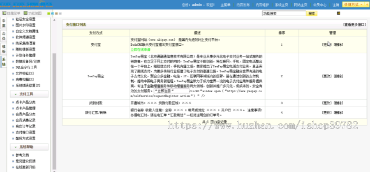Open 会员消费记录 in the sidebar
This screenshot has height=172, width=370.
click(25, 120)
